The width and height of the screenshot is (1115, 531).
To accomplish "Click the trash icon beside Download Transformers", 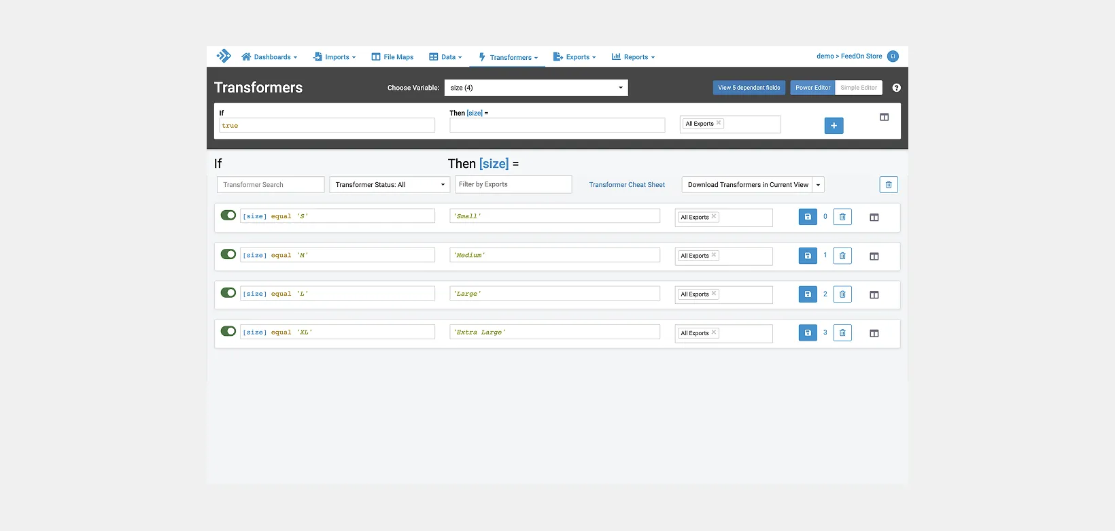I will [x=889, y=185].
